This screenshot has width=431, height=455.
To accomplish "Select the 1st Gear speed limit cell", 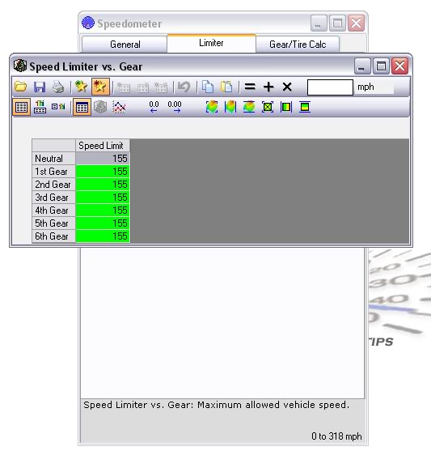I will pyautogui.click(x=103, y=172).
